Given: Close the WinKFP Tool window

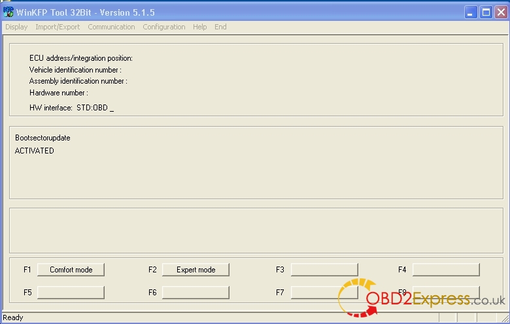Looking at the screenshot, I should coord(500,12).
